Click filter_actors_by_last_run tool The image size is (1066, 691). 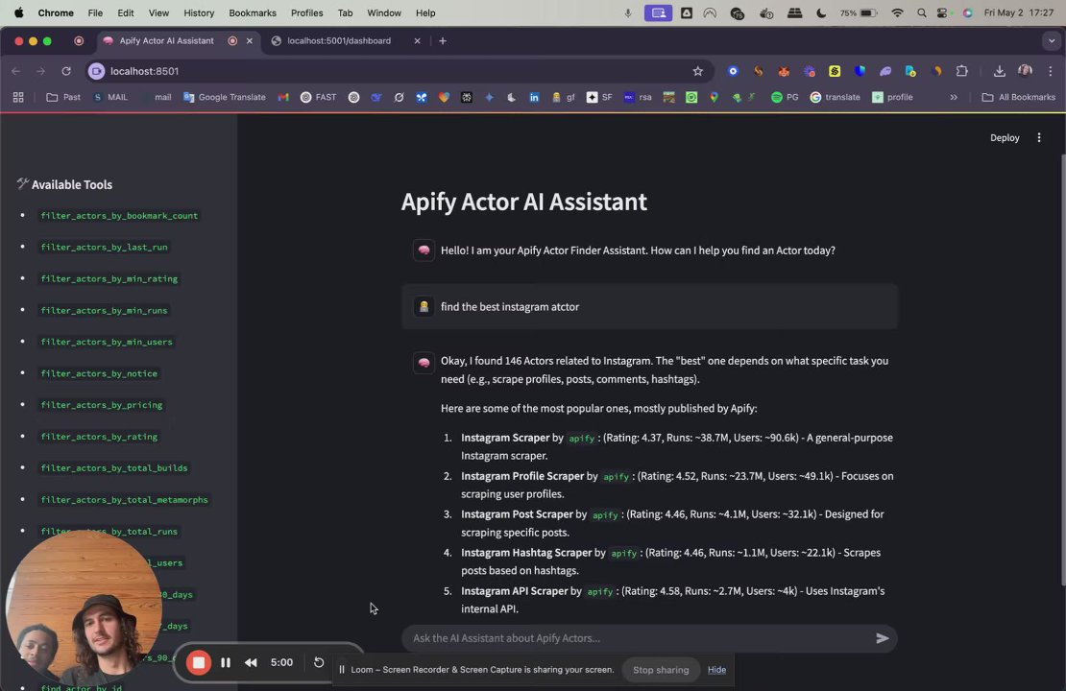pos(104,248)
